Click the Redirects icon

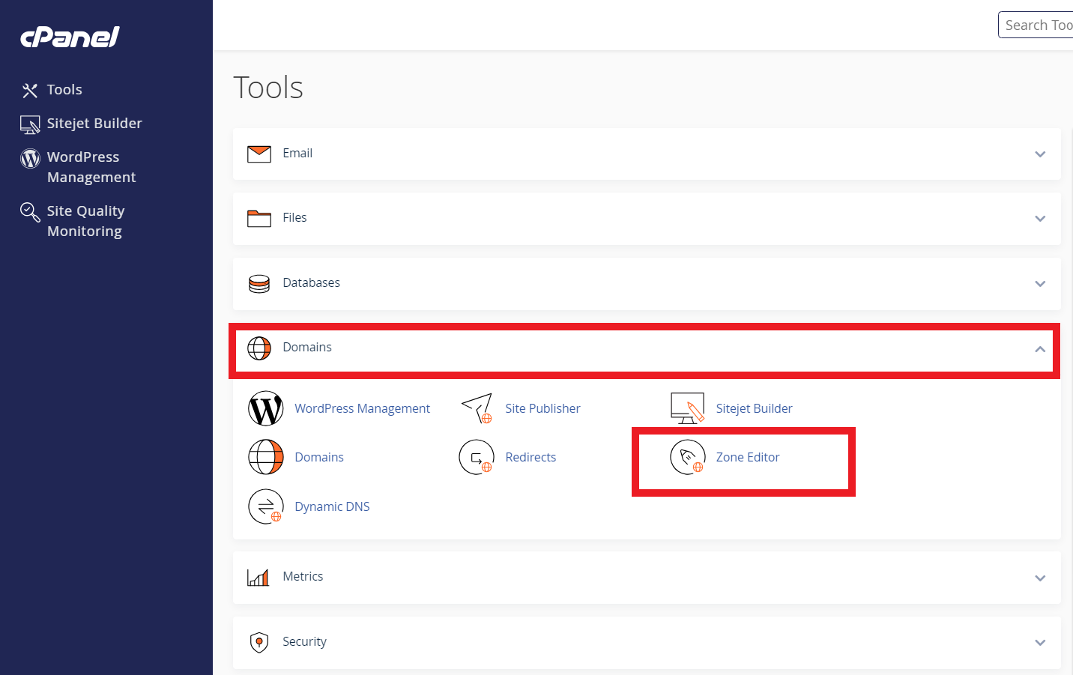477,457
